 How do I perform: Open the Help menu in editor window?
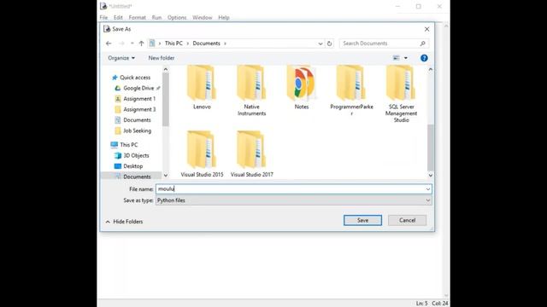[x=224, y=17]
